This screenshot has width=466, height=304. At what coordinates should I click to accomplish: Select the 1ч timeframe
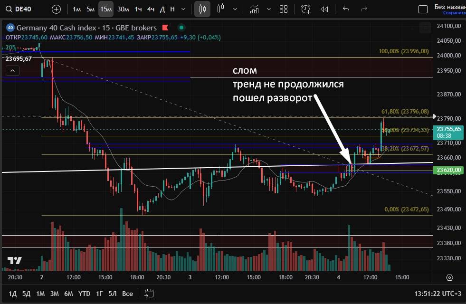138,9
